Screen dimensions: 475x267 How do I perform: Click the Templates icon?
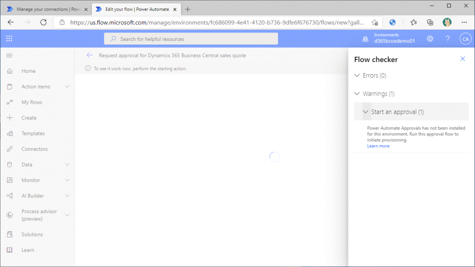[x=10, y=133]
